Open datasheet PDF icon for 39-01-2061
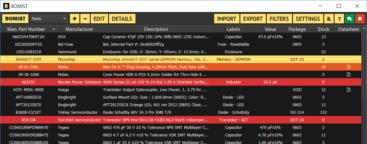Screen dimensions: 367x144 pos(348,67)
